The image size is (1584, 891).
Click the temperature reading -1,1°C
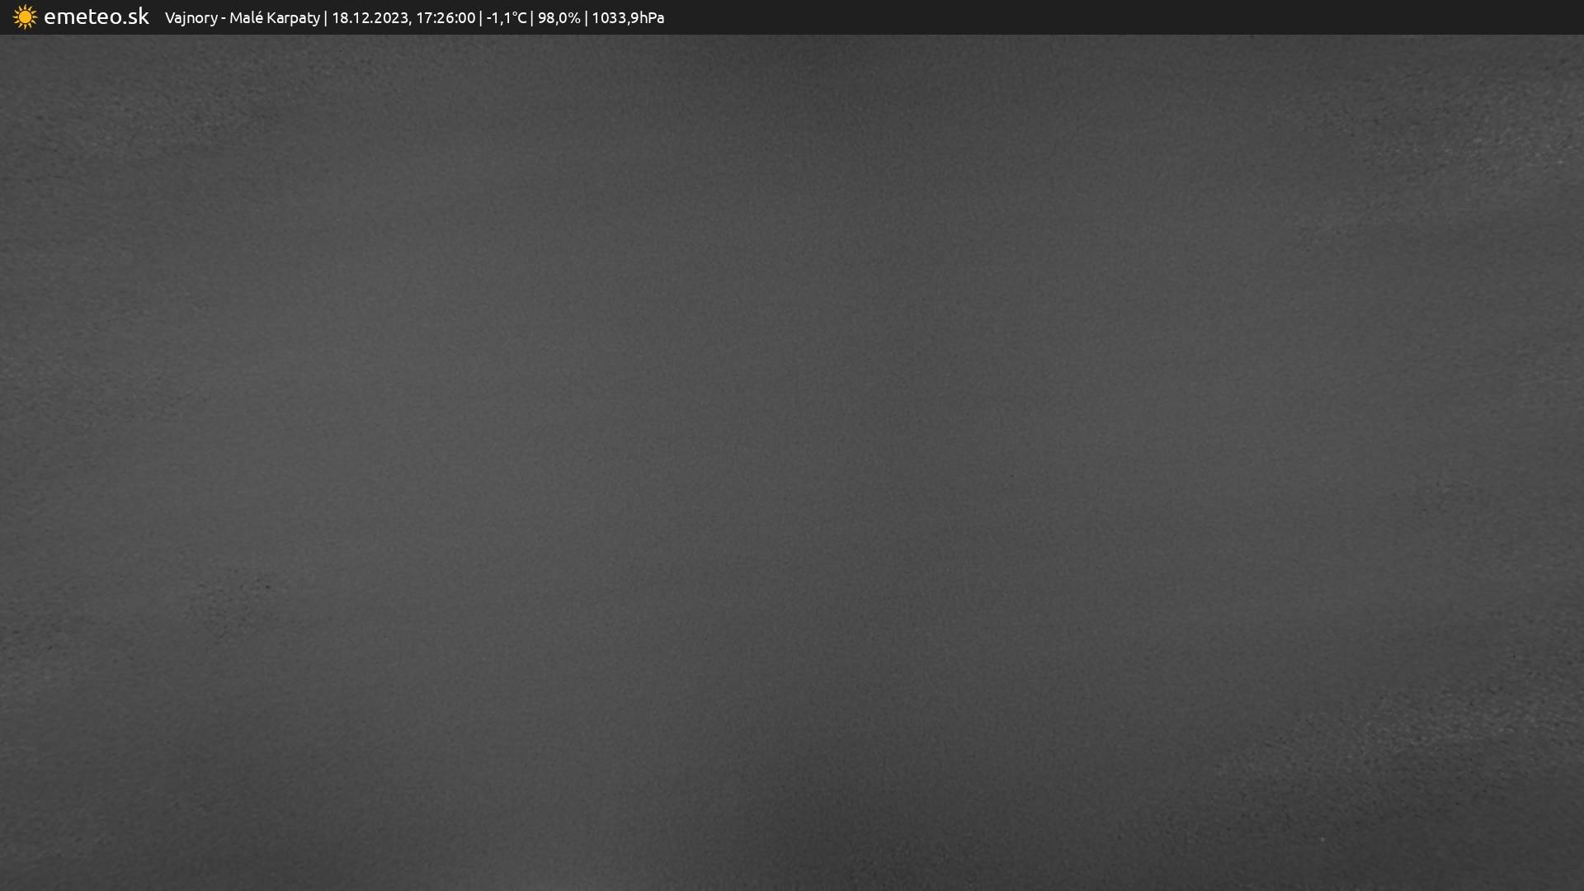coord(506,18)
